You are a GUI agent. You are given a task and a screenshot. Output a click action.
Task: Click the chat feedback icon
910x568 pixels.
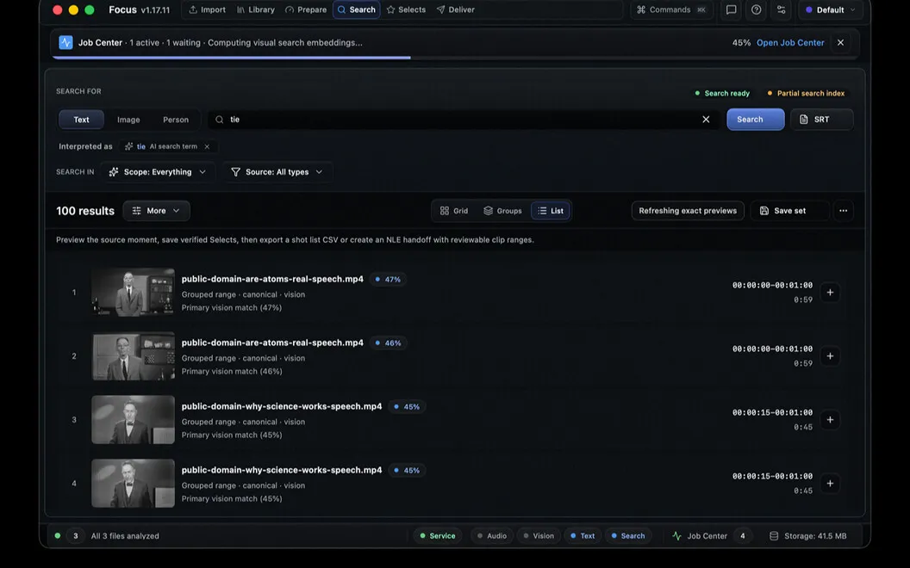pyautogui.click(x=732, y=9)
